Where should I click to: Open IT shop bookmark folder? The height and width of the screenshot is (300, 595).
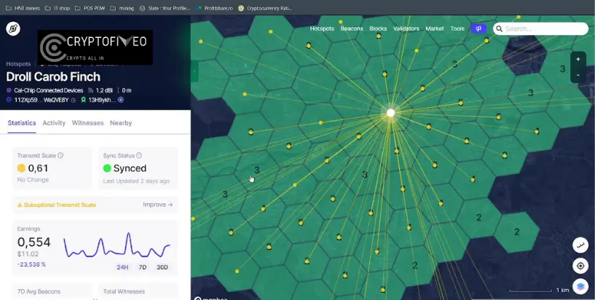(x=58, y=8)
